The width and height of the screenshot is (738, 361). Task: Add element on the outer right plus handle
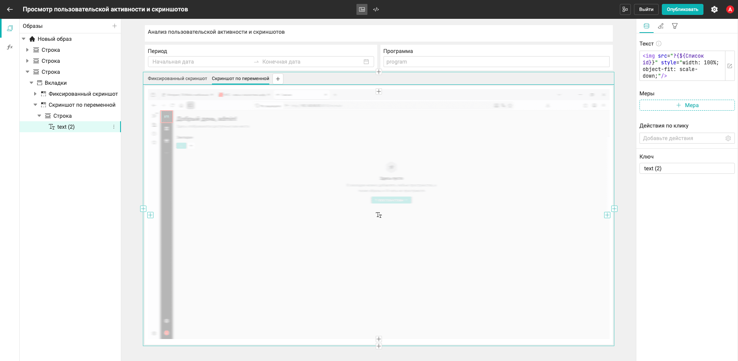pyautogui.click(x=614, y=209)
